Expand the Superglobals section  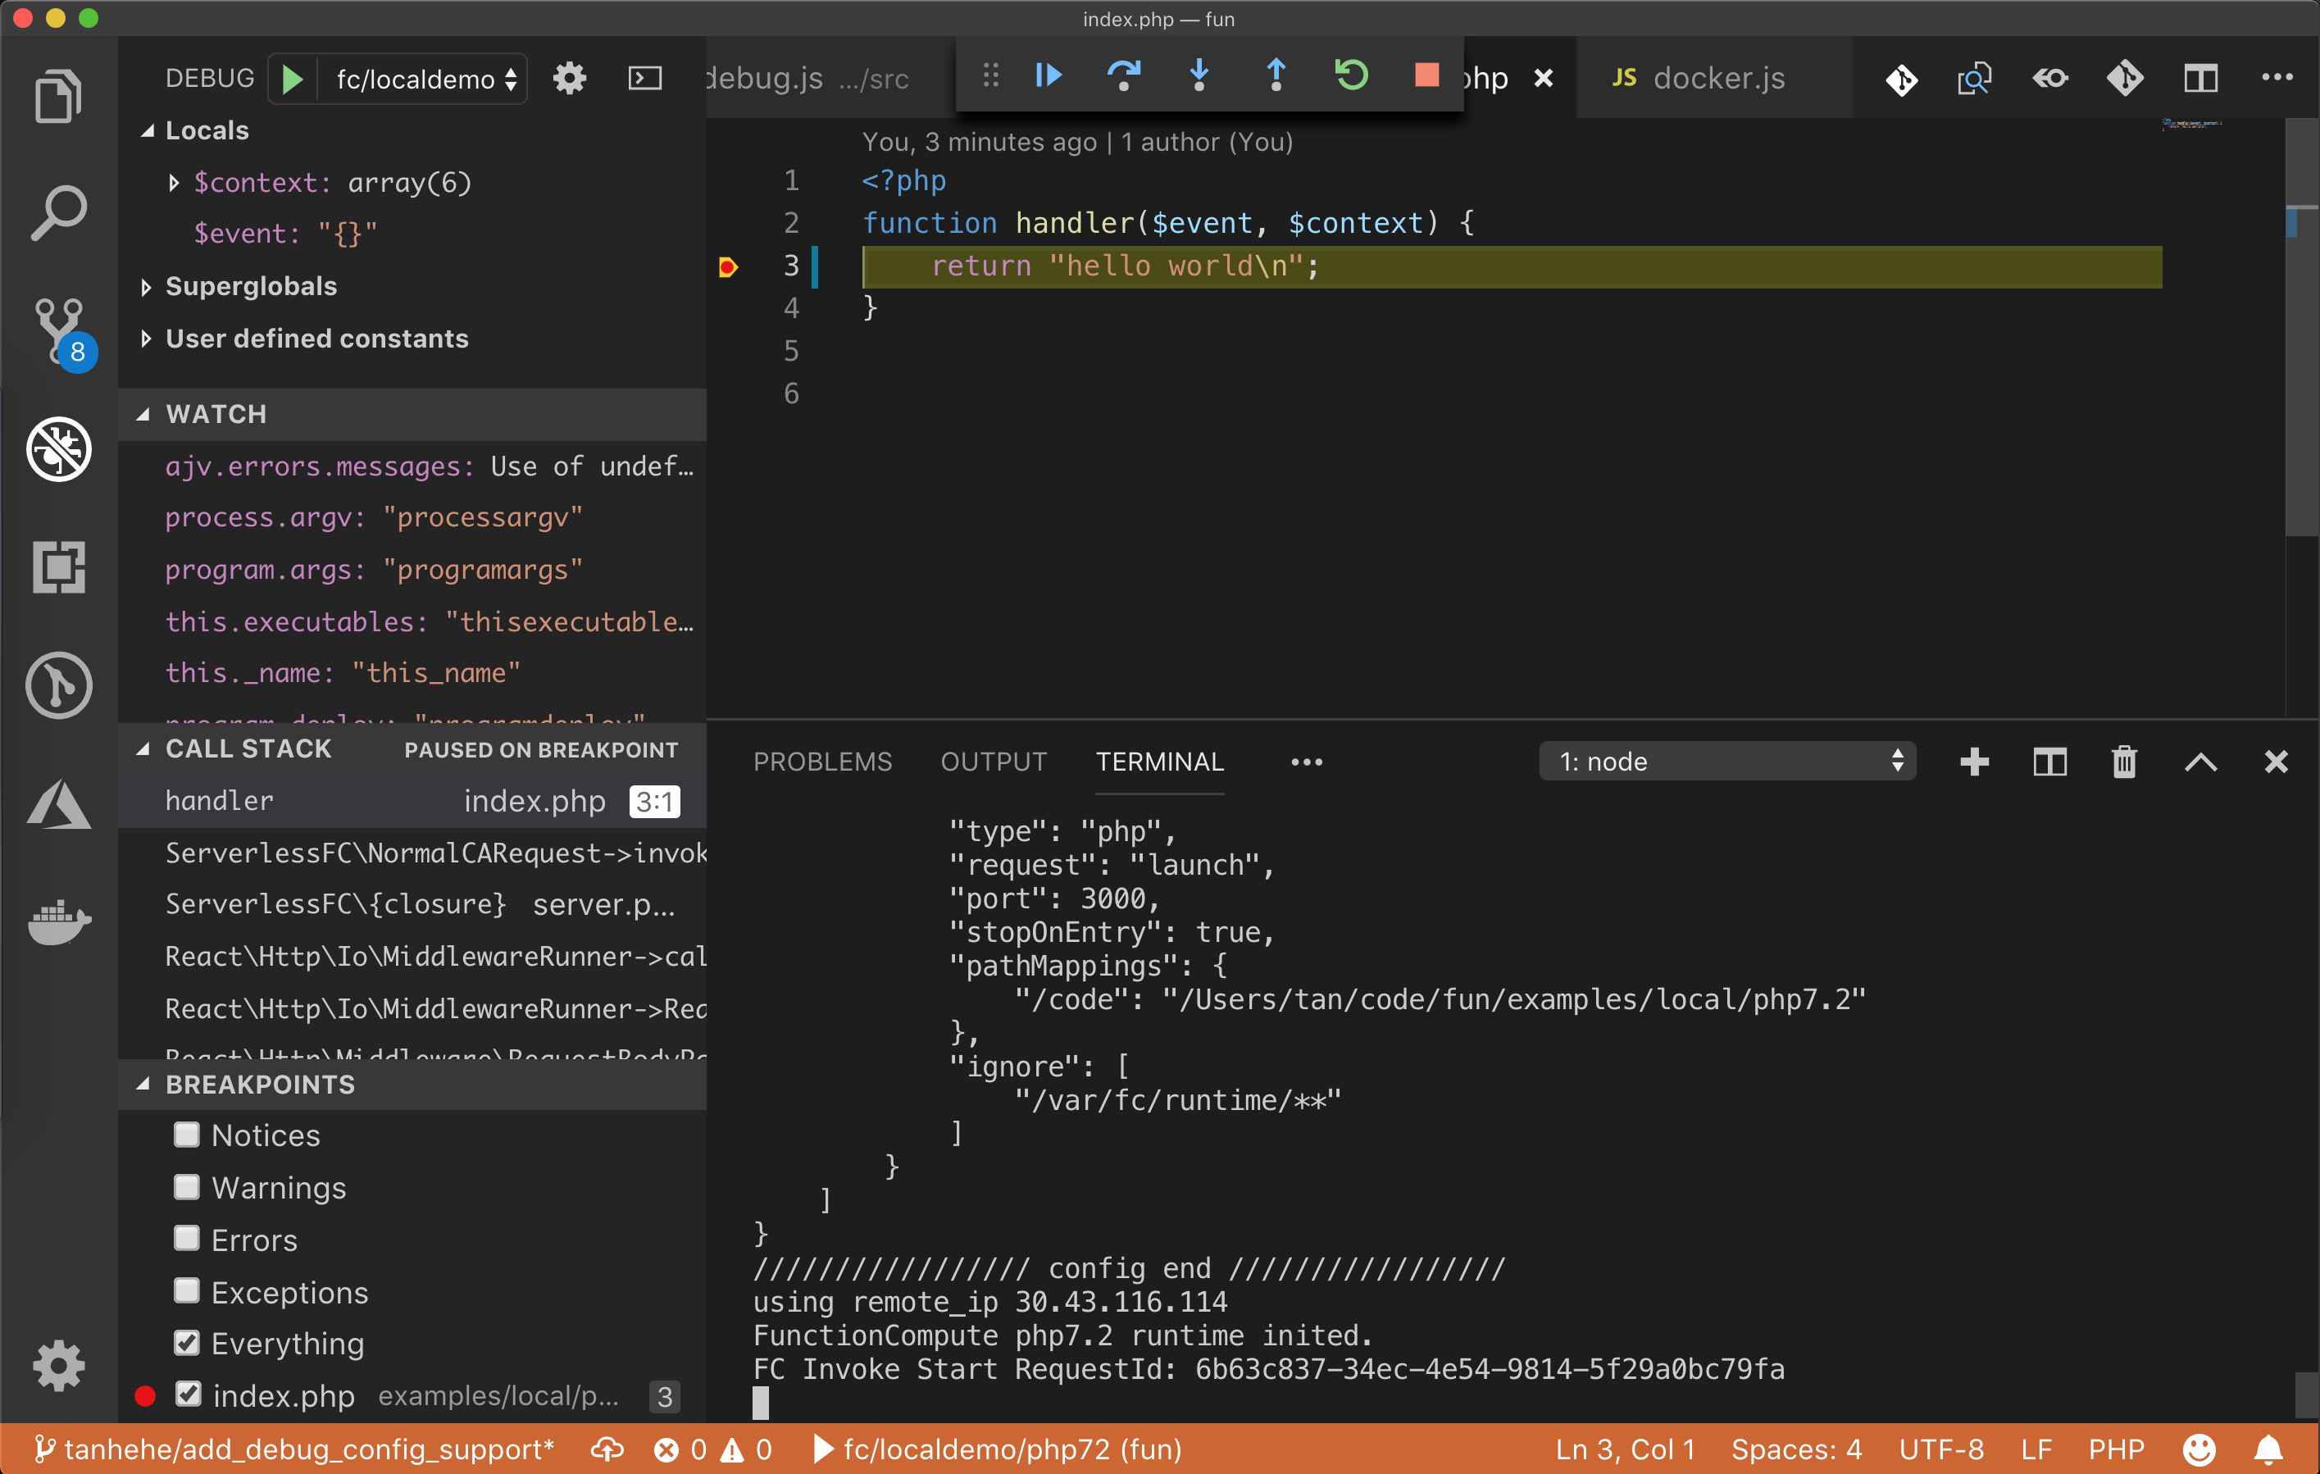(147, 286)
